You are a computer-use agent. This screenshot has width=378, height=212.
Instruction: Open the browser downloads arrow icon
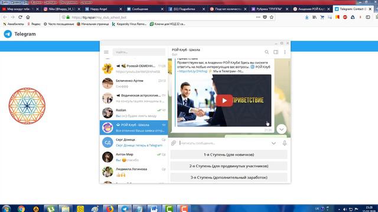[x=307, y=17]
